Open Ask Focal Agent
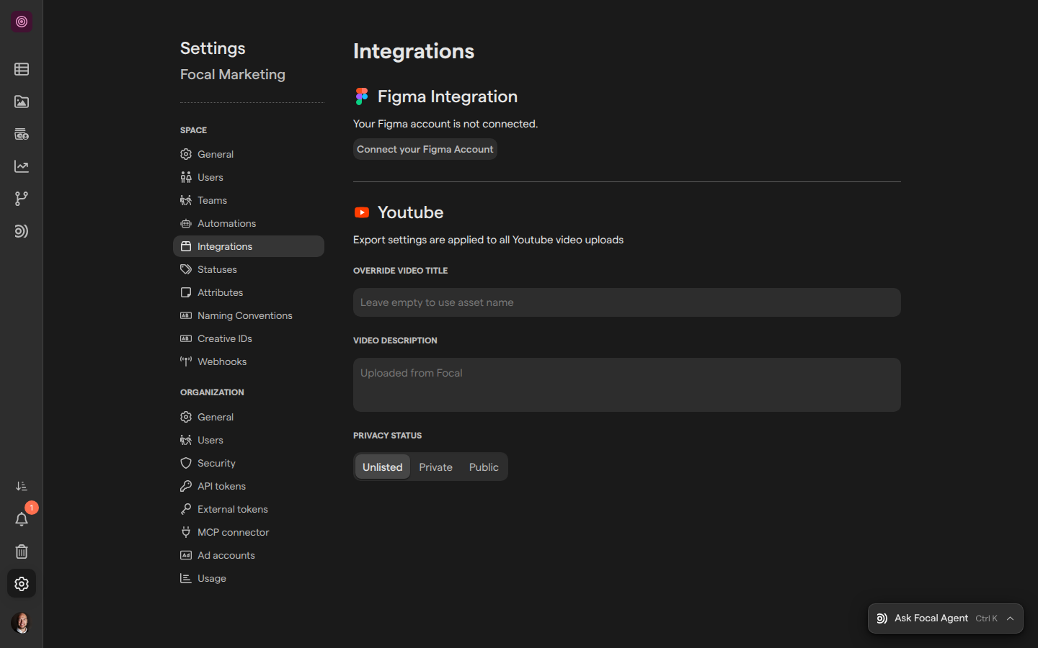Viewport: 1038px width, 648px height. (x=946, y=618)
